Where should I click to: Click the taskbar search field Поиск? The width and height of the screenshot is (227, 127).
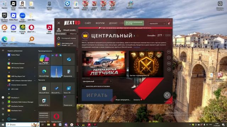pyautogui.click(x=23, y=125)
